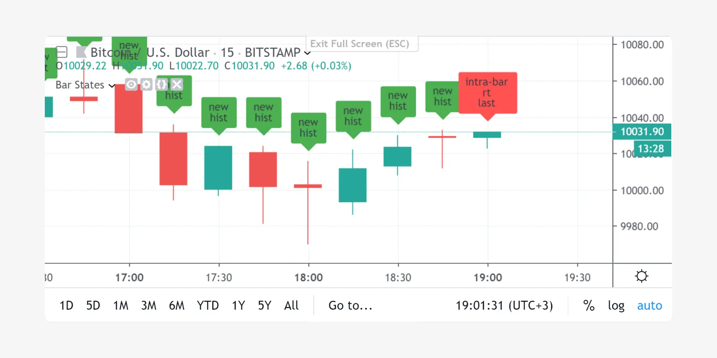The height and width of the screenshot is (358, 717).
Task: Expand dropdown arrow after BITSTAMP
Action: tap(307, 53)
